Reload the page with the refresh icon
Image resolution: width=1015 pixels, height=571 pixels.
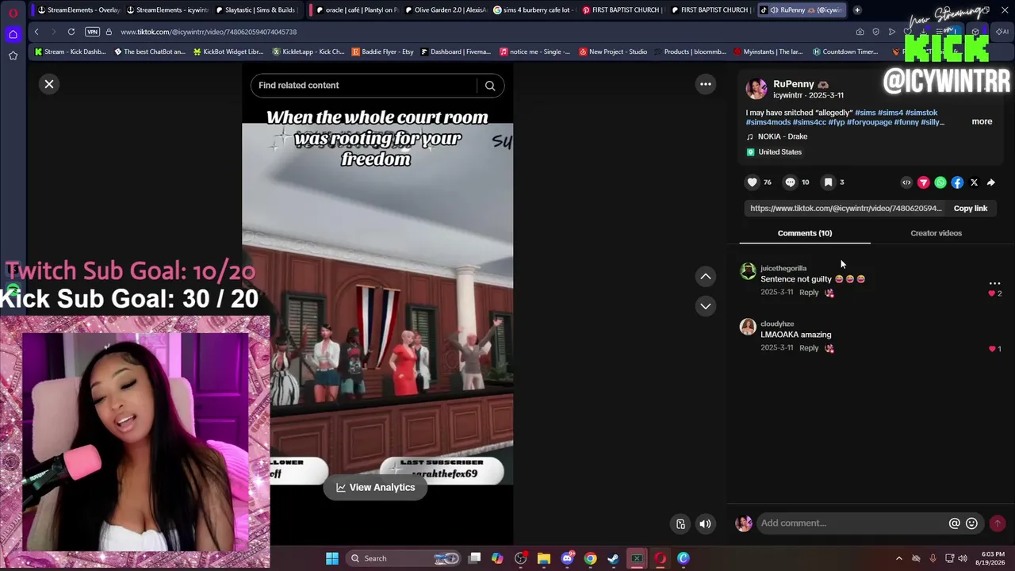71,32
